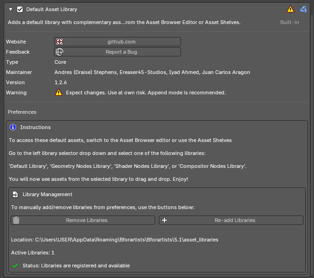
Task: Click the 'Website' row label
Action: click(x=16, y=42)
